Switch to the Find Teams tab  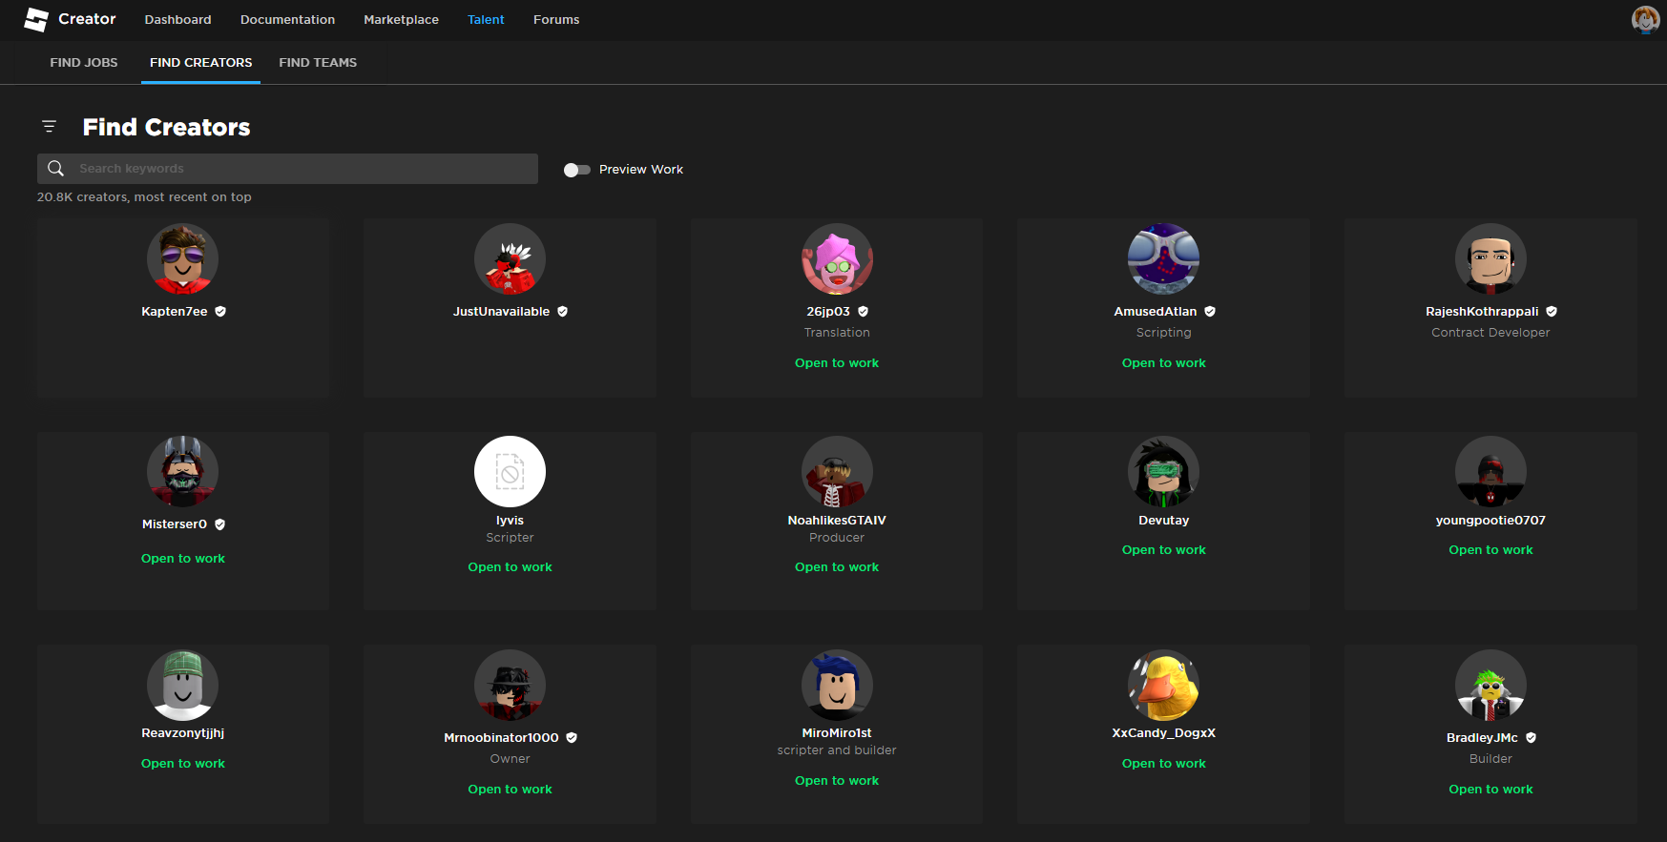click(318, 63)
